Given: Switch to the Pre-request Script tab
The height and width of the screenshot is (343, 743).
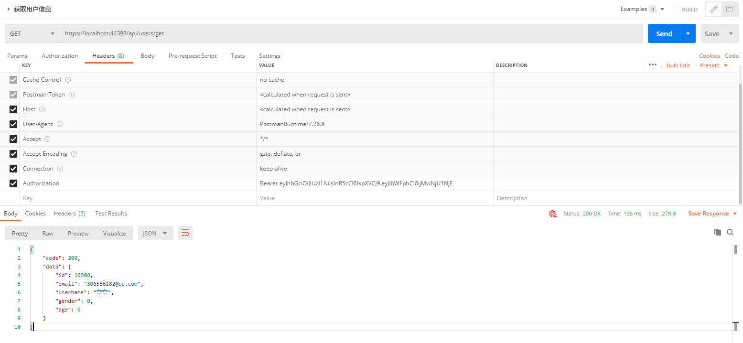Looking at the screenshot, I should click(193, 56).
